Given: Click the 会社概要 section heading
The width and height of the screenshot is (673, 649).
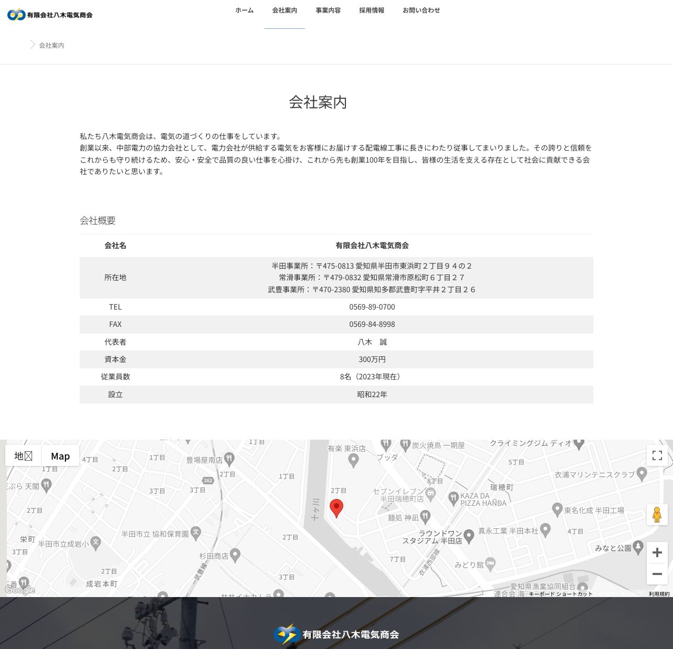Looking at the screenshot, I should pos(97,220).
